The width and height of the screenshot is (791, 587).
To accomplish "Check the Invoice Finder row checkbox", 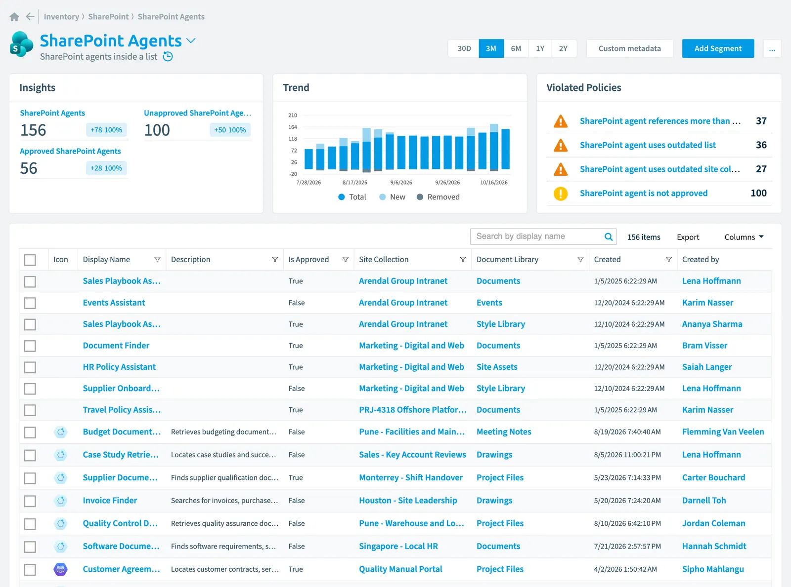I will [x=30, y=501].
